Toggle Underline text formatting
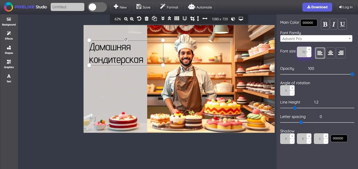The image size is (358, 169). coord(342,24)
